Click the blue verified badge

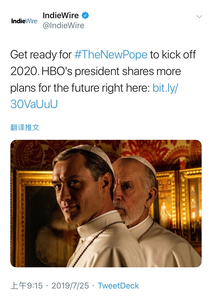85,16
